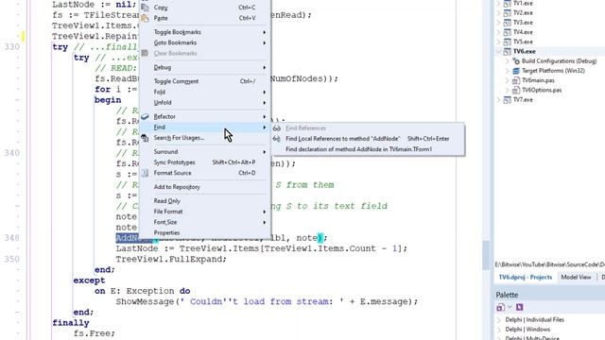
Task: Open the Font Size submenu
Action: 204,222
